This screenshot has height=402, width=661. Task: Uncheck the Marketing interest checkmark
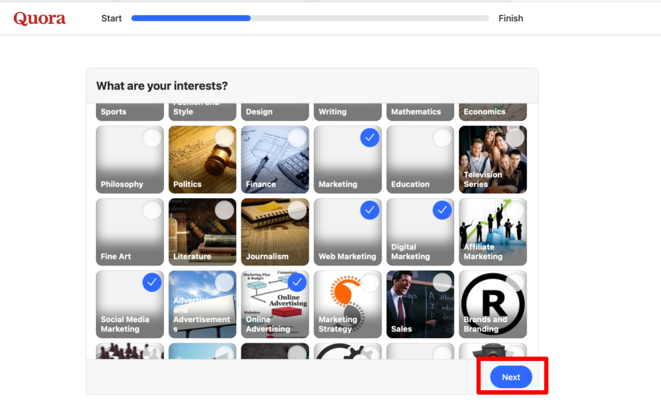[x=369, y=138]
